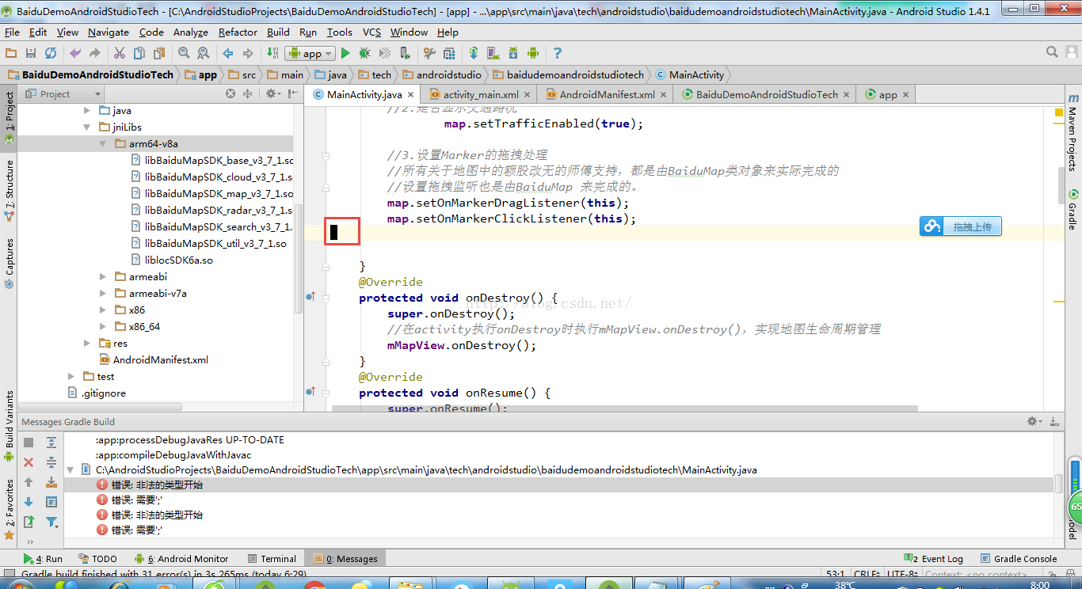Navigate Forward with the right arrow
Viewport: 1082px width, 589px height.
248,53
